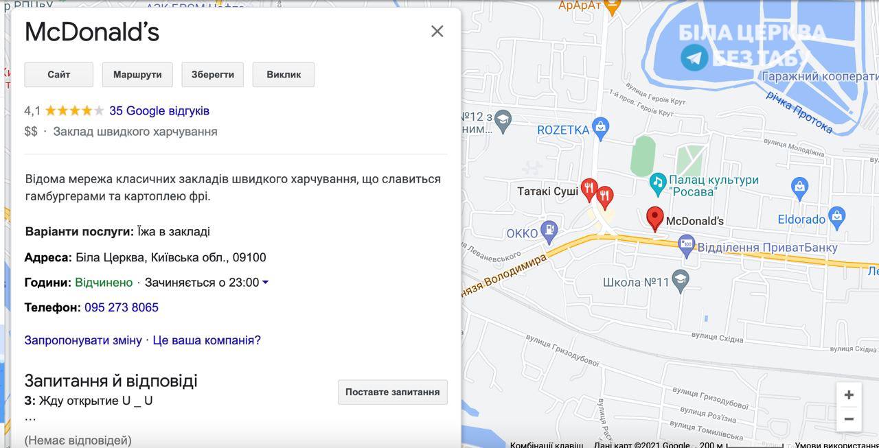Click the red McDonald's map pin
The width and height of the screenshot is (879, 448).
pos(655,218)
